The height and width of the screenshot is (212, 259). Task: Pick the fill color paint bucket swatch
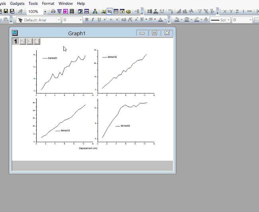(x=177, y=19)
